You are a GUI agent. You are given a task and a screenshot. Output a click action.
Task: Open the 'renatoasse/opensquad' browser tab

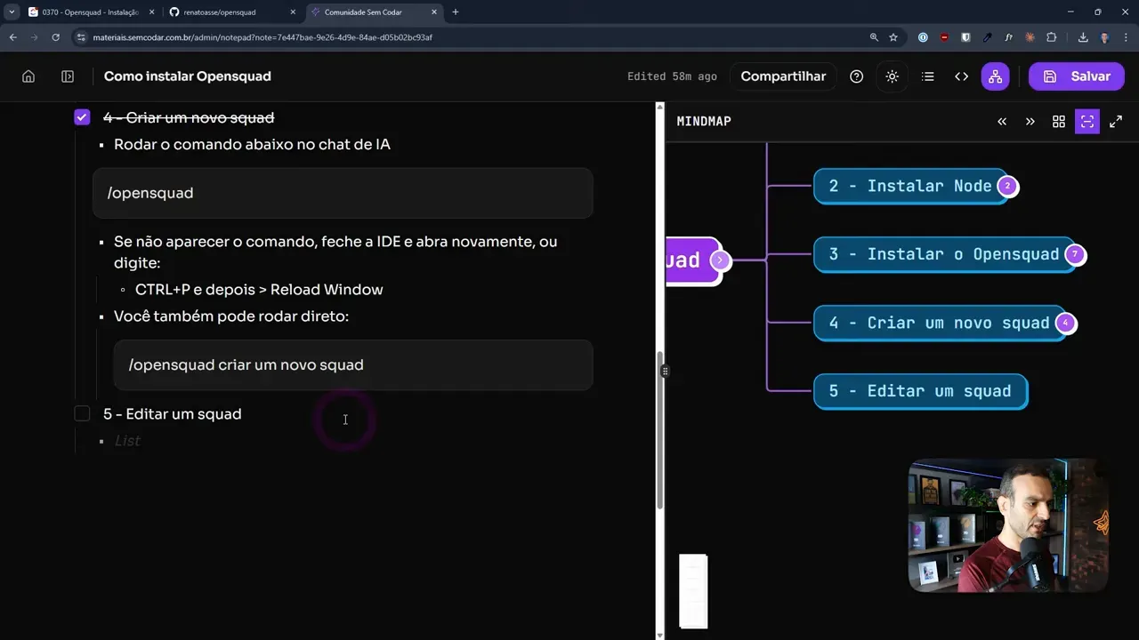coord(221,12)
